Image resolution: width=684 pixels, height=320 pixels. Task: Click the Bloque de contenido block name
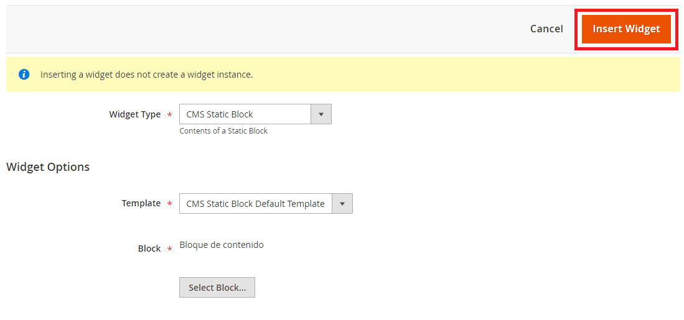point(222,245)
